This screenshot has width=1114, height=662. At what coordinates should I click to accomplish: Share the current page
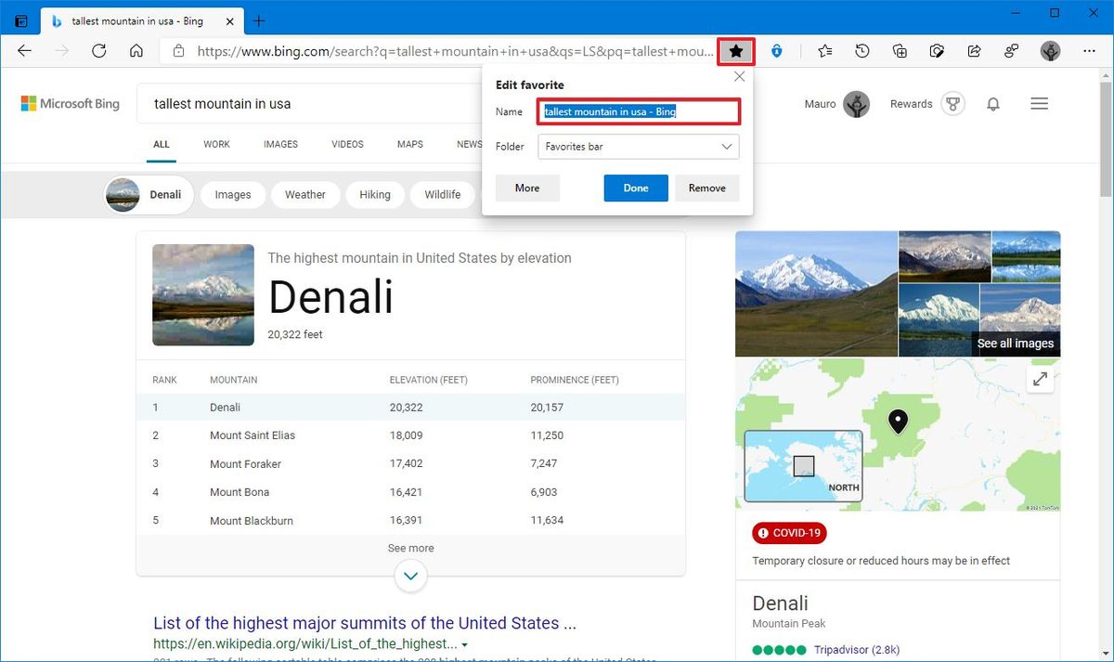click(x=974, y=51)
